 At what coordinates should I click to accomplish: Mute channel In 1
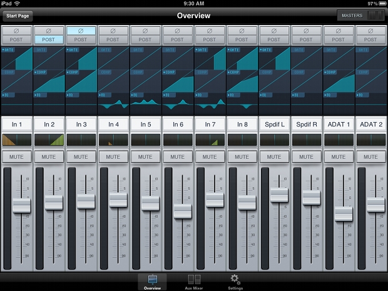click(x=16, y=157)
